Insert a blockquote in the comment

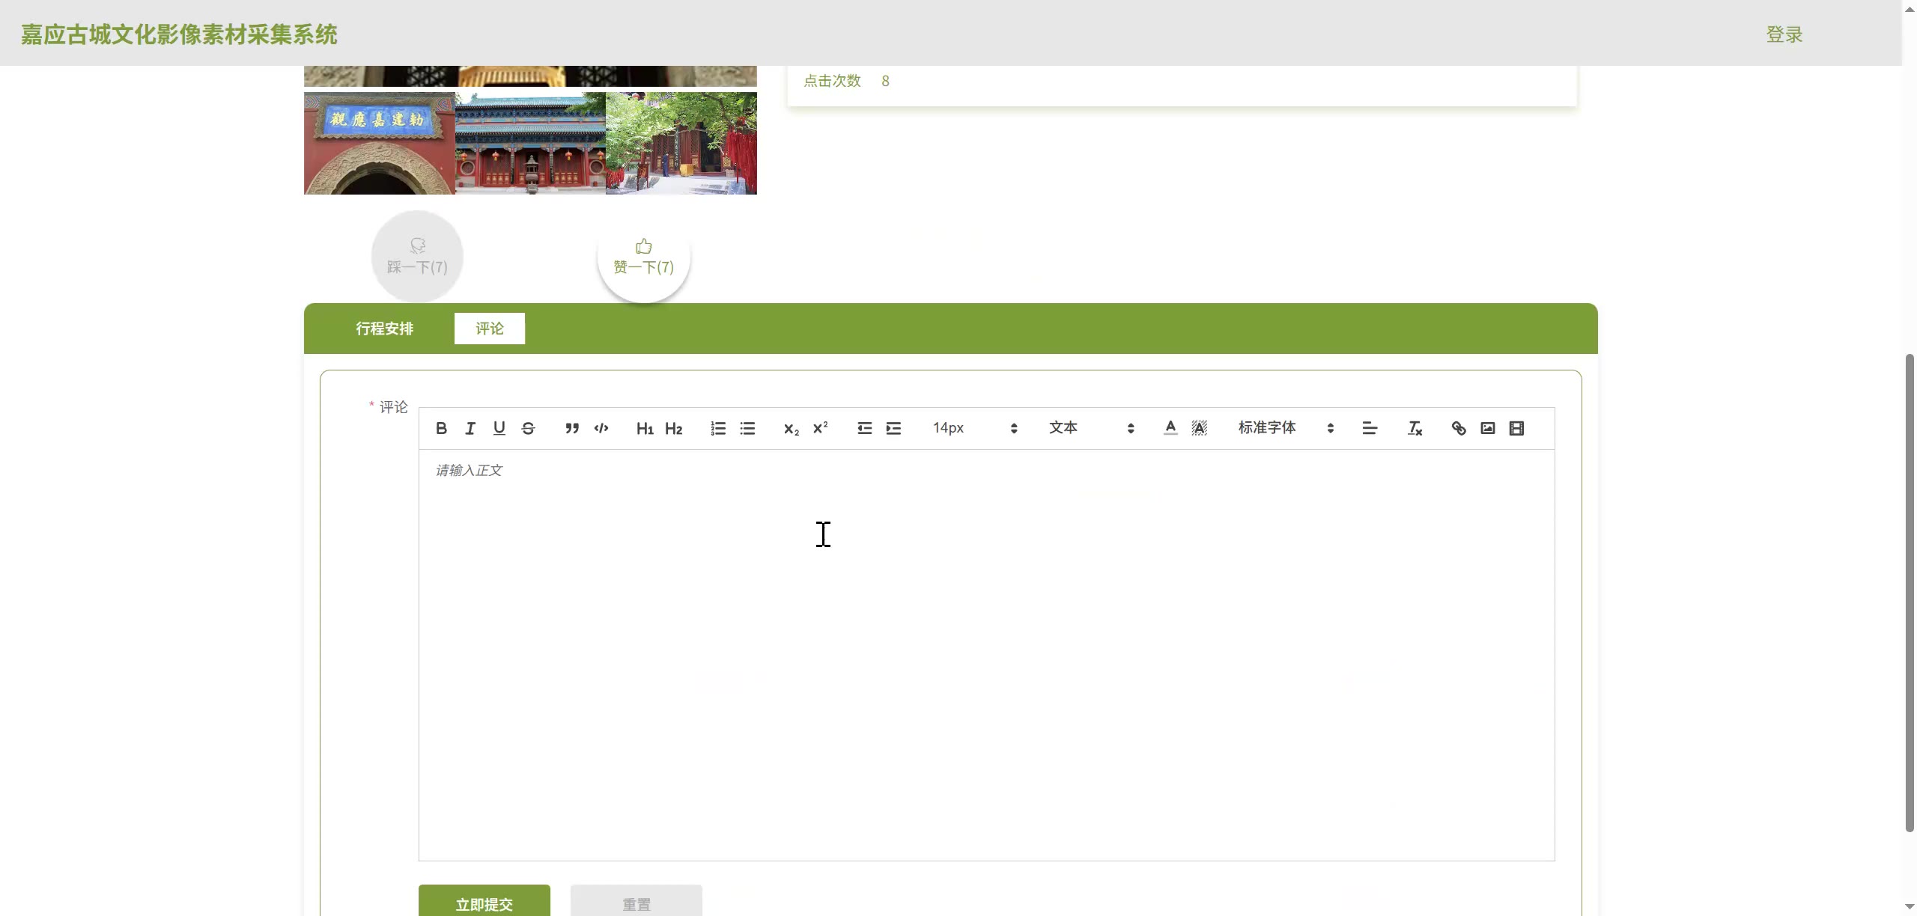572,428
